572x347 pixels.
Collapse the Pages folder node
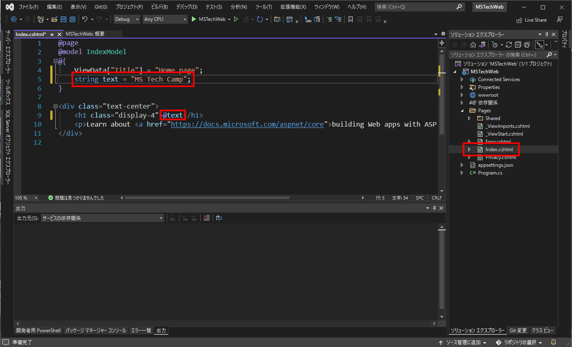click(462, 111)
